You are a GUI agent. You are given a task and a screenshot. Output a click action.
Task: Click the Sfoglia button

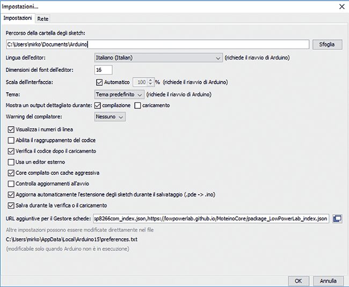[x=327, y=45]
